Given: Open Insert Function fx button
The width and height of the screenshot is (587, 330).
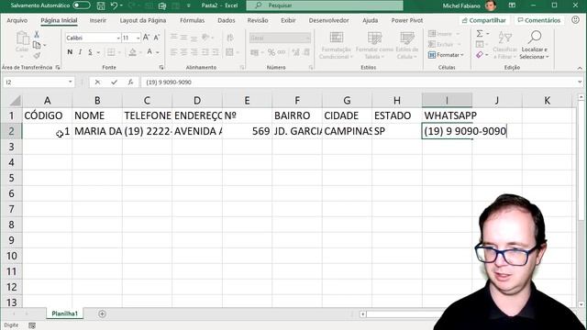Looking at the screenshot, I should [x=130, y=82].
